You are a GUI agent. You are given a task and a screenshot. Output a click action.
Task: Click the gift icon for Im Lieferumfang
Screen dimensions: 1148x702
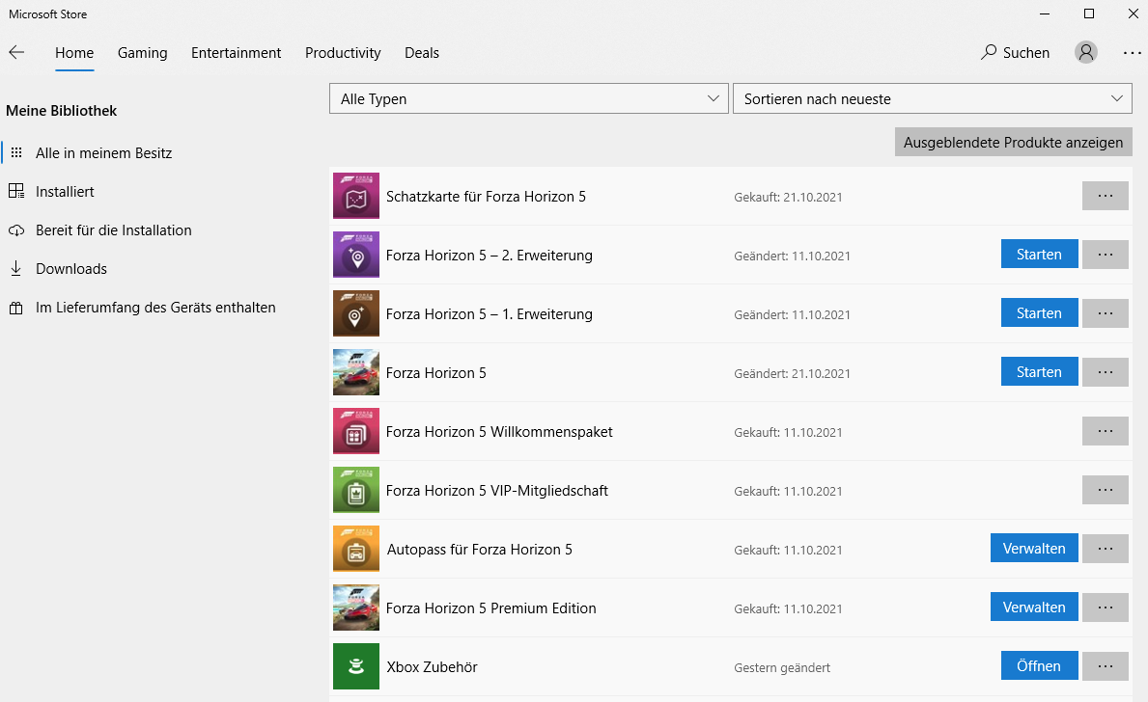click(16, 308)
